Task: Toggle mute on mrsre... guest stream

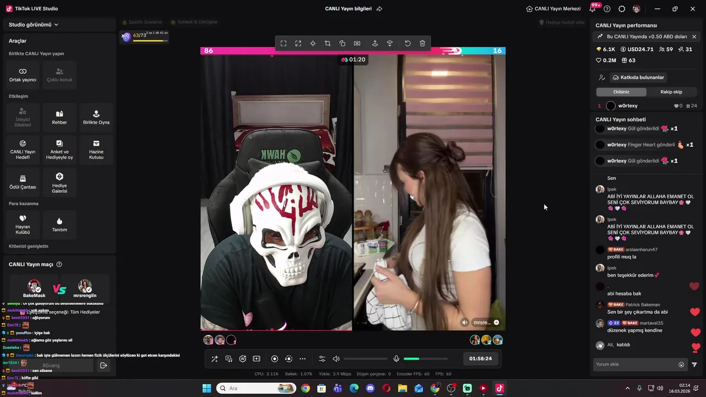Action: pos(465,323)
